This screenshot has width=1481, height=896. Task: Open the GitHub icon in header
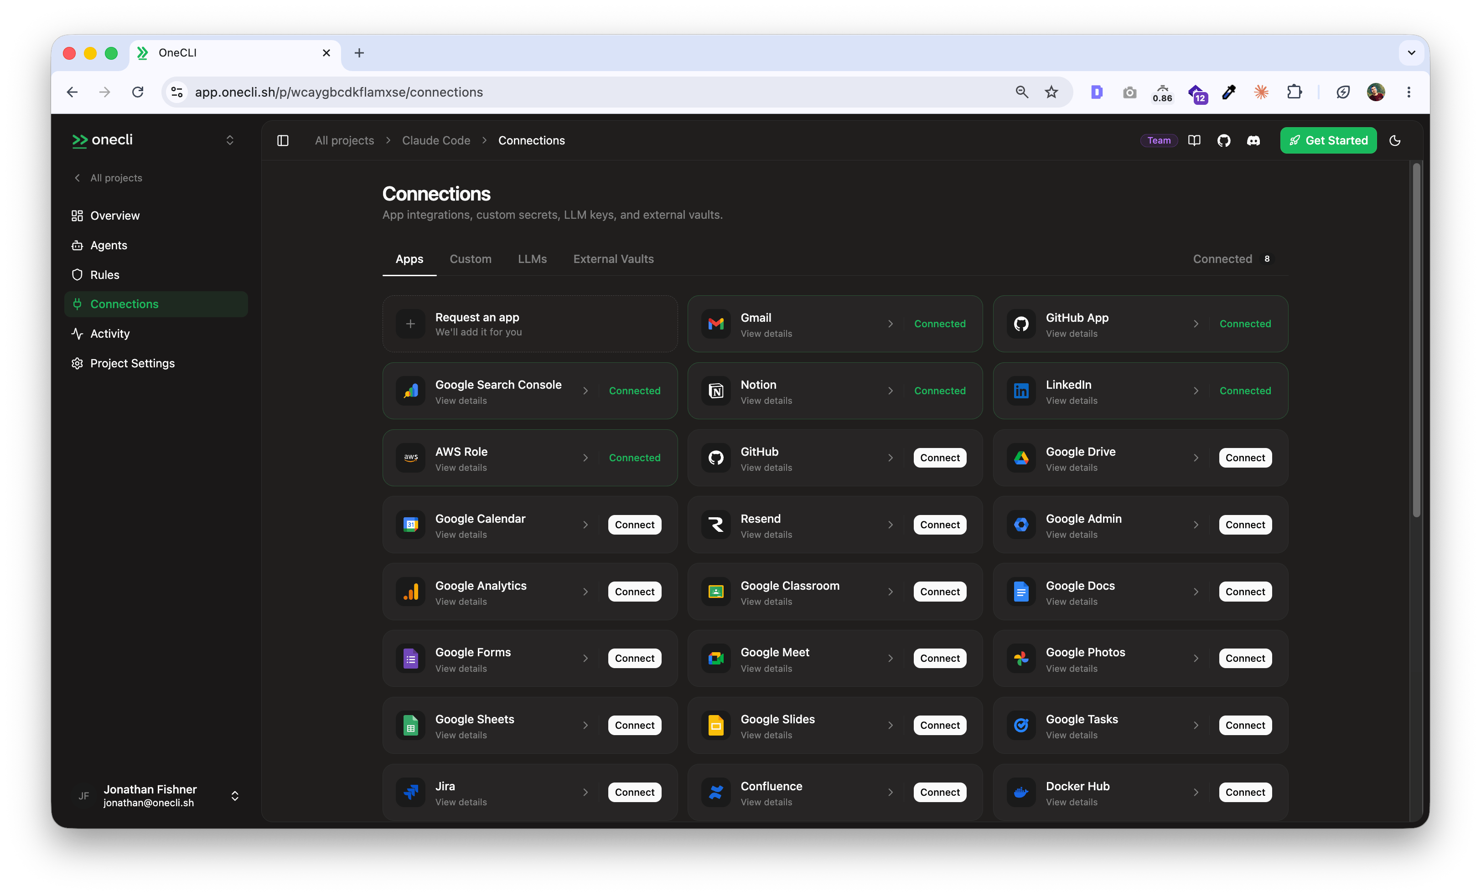tap(1223, 140)
